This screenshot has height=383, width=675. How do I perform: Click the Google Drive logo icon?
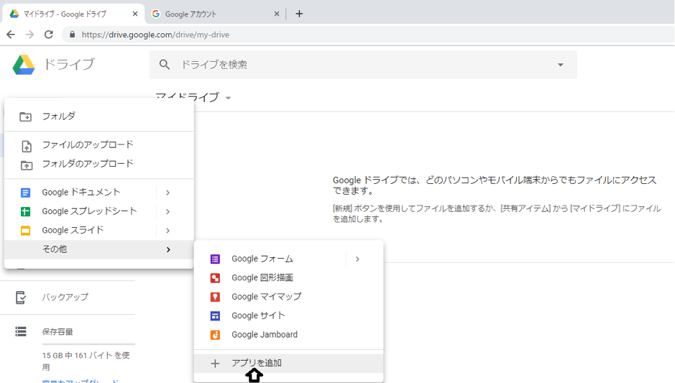click(24, 65)
